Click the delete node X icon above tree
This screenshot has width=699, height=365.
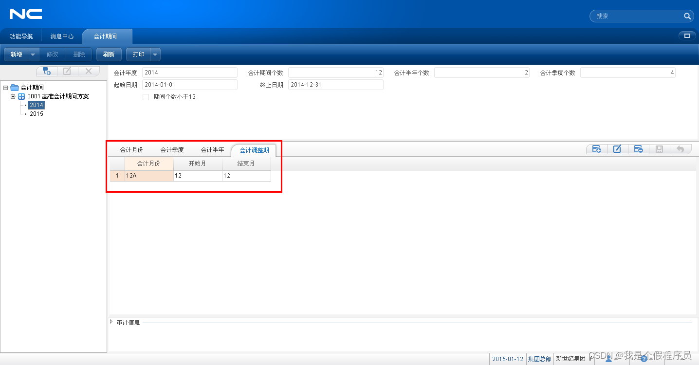tap(88, 71)
